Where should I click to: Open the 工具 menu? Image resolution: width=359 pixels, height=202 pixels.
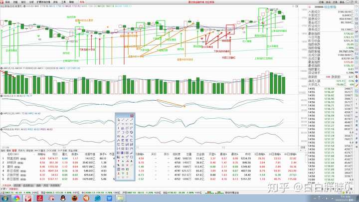[63, 2]
